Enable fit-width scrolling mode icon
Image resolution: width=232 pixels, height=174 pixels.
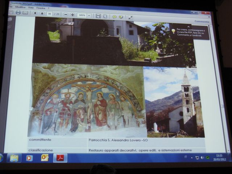(x=98, y=16)
